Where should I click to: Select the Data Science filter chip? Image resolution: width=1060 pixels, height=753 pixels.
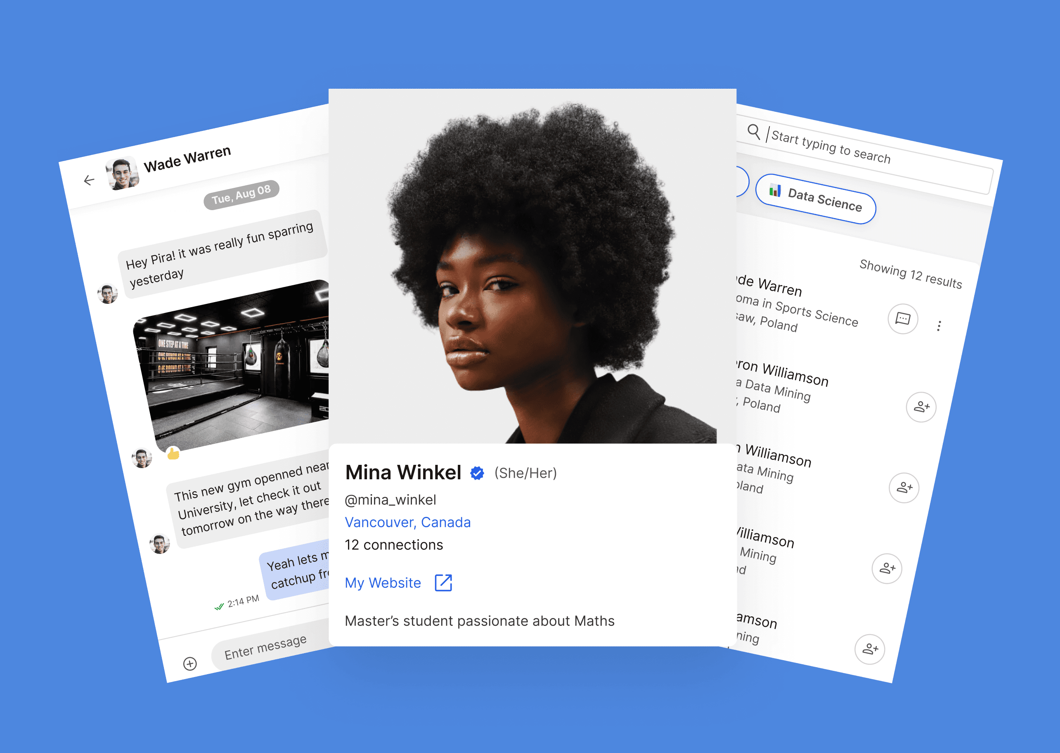point(816,199)
